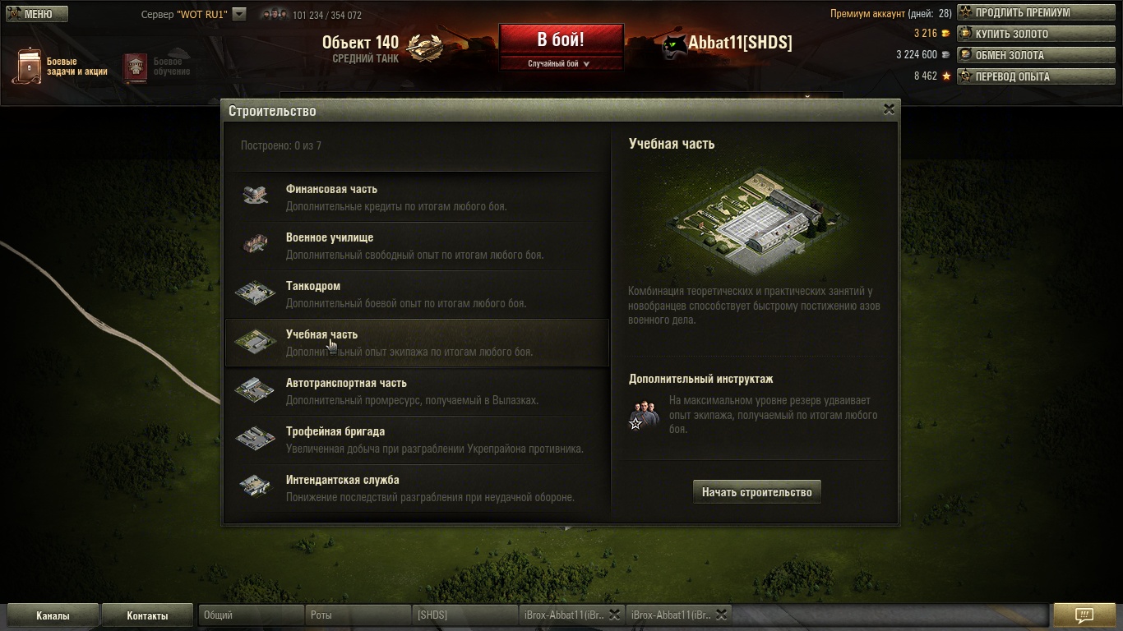This screenshot has height=631, width=1123.
Task: Click Начать строительство button
Action: tap(756, 492)
